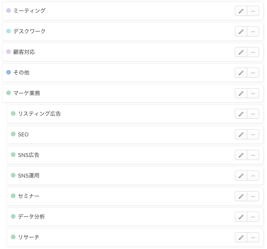The height and width of the screenshot is (249, 267).
Task: Open the more options menu for ミーティング
Action: coord(253,11)
